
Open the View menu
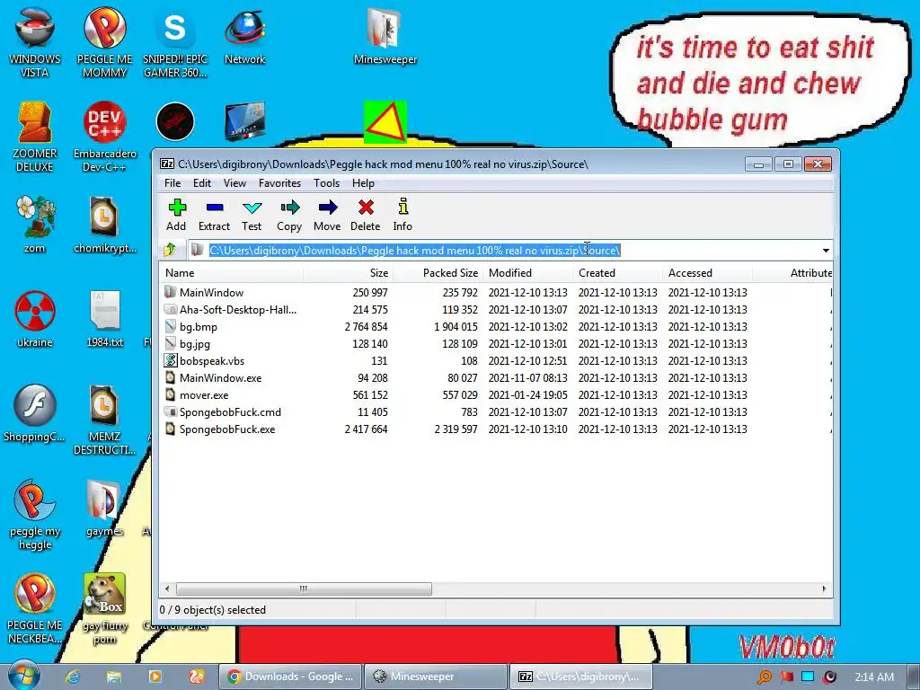coord(234,183)
